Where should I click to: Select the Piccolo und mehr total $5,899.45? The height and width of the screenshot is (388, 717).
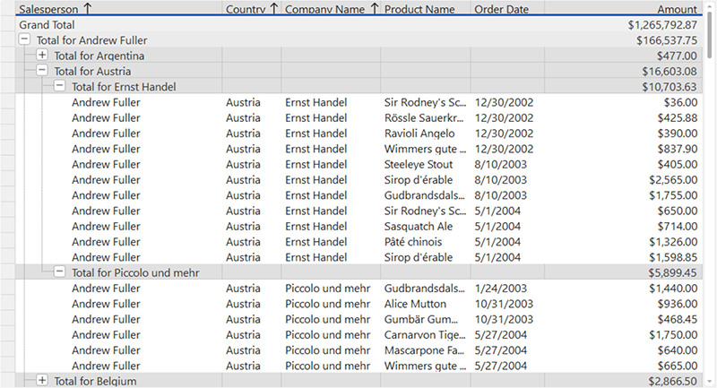point(672,272)
